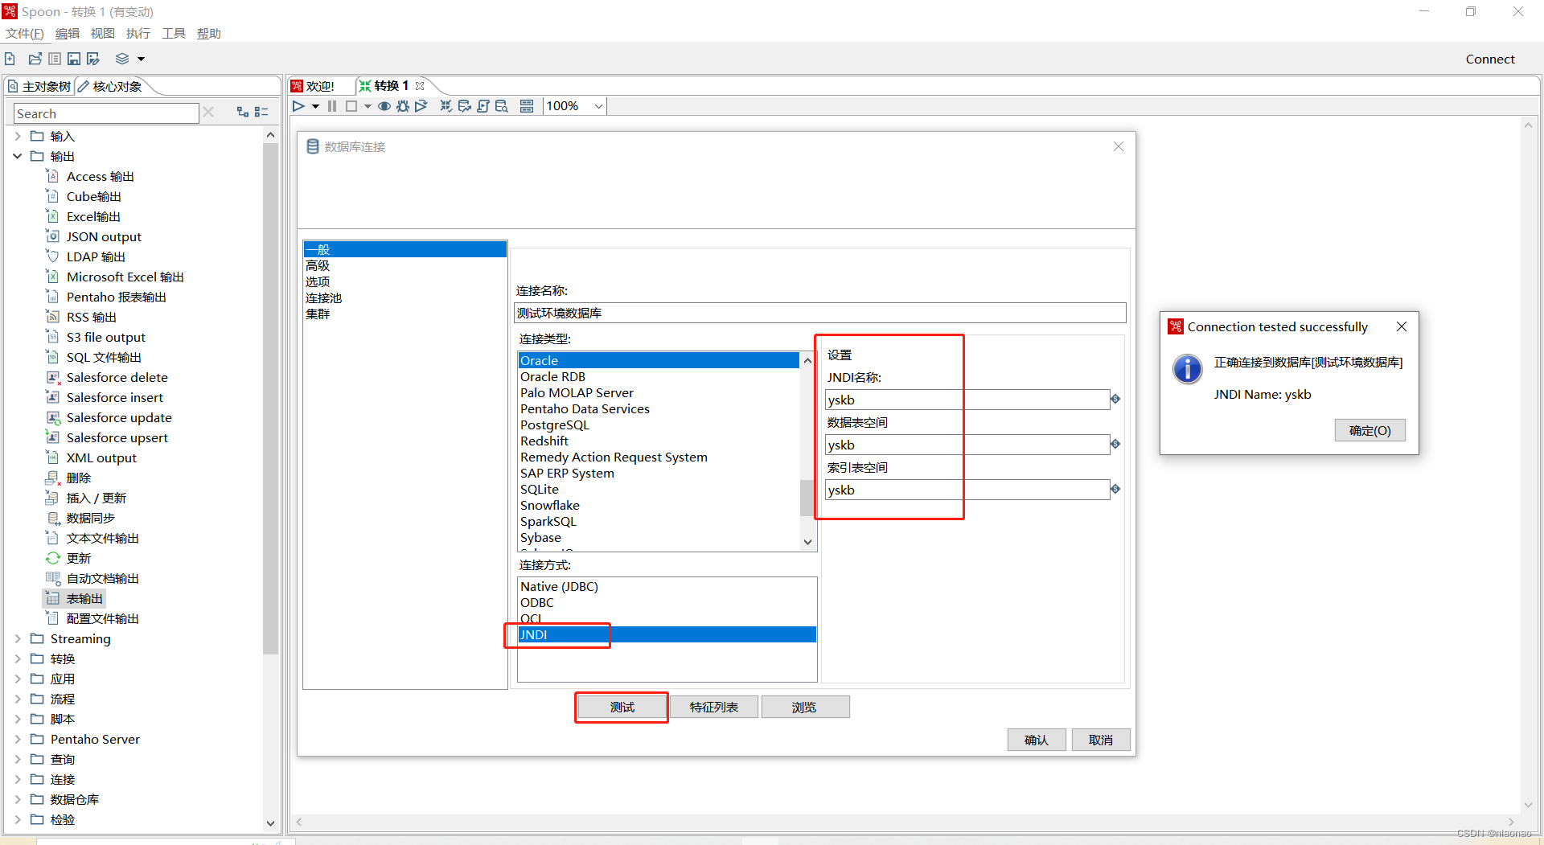Verify the transformation icon

point(446,106)
